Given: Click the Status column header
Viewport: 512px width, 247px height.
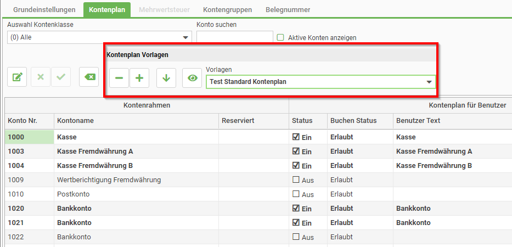Looking at the screenshot, I should [x=308, y=121].
